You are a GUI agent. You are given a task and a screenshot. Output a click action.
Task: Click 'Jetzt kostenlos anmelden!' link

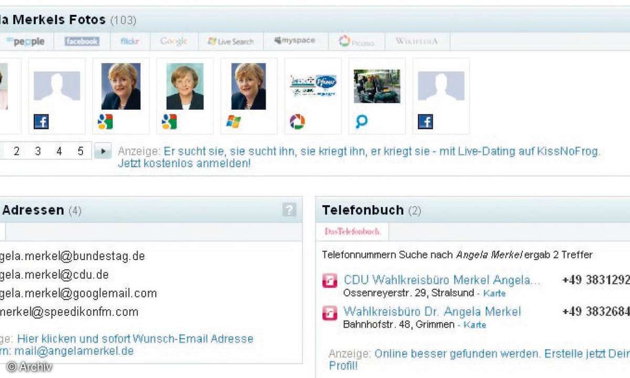[184, 164]
